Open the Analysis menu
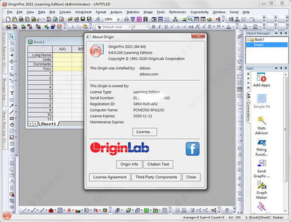The width and height of the screenshot is (291, 222). [x=116, y=12]
